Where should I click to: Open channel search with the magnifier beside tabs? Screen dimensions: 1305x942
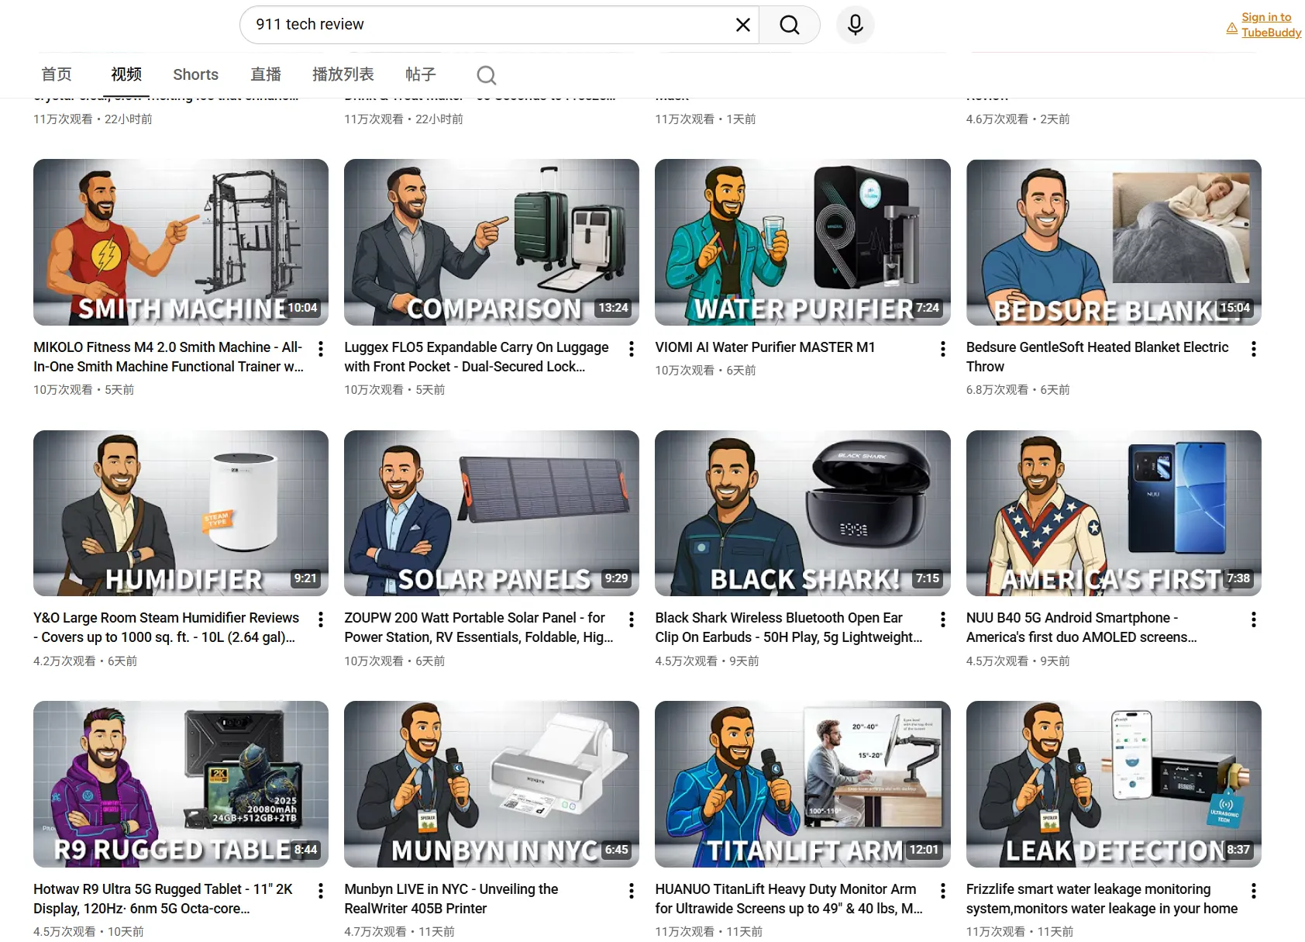point(486,74)
